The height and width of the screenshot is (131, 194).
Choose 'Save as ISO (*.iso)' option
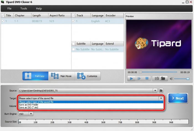pos(91,107)
